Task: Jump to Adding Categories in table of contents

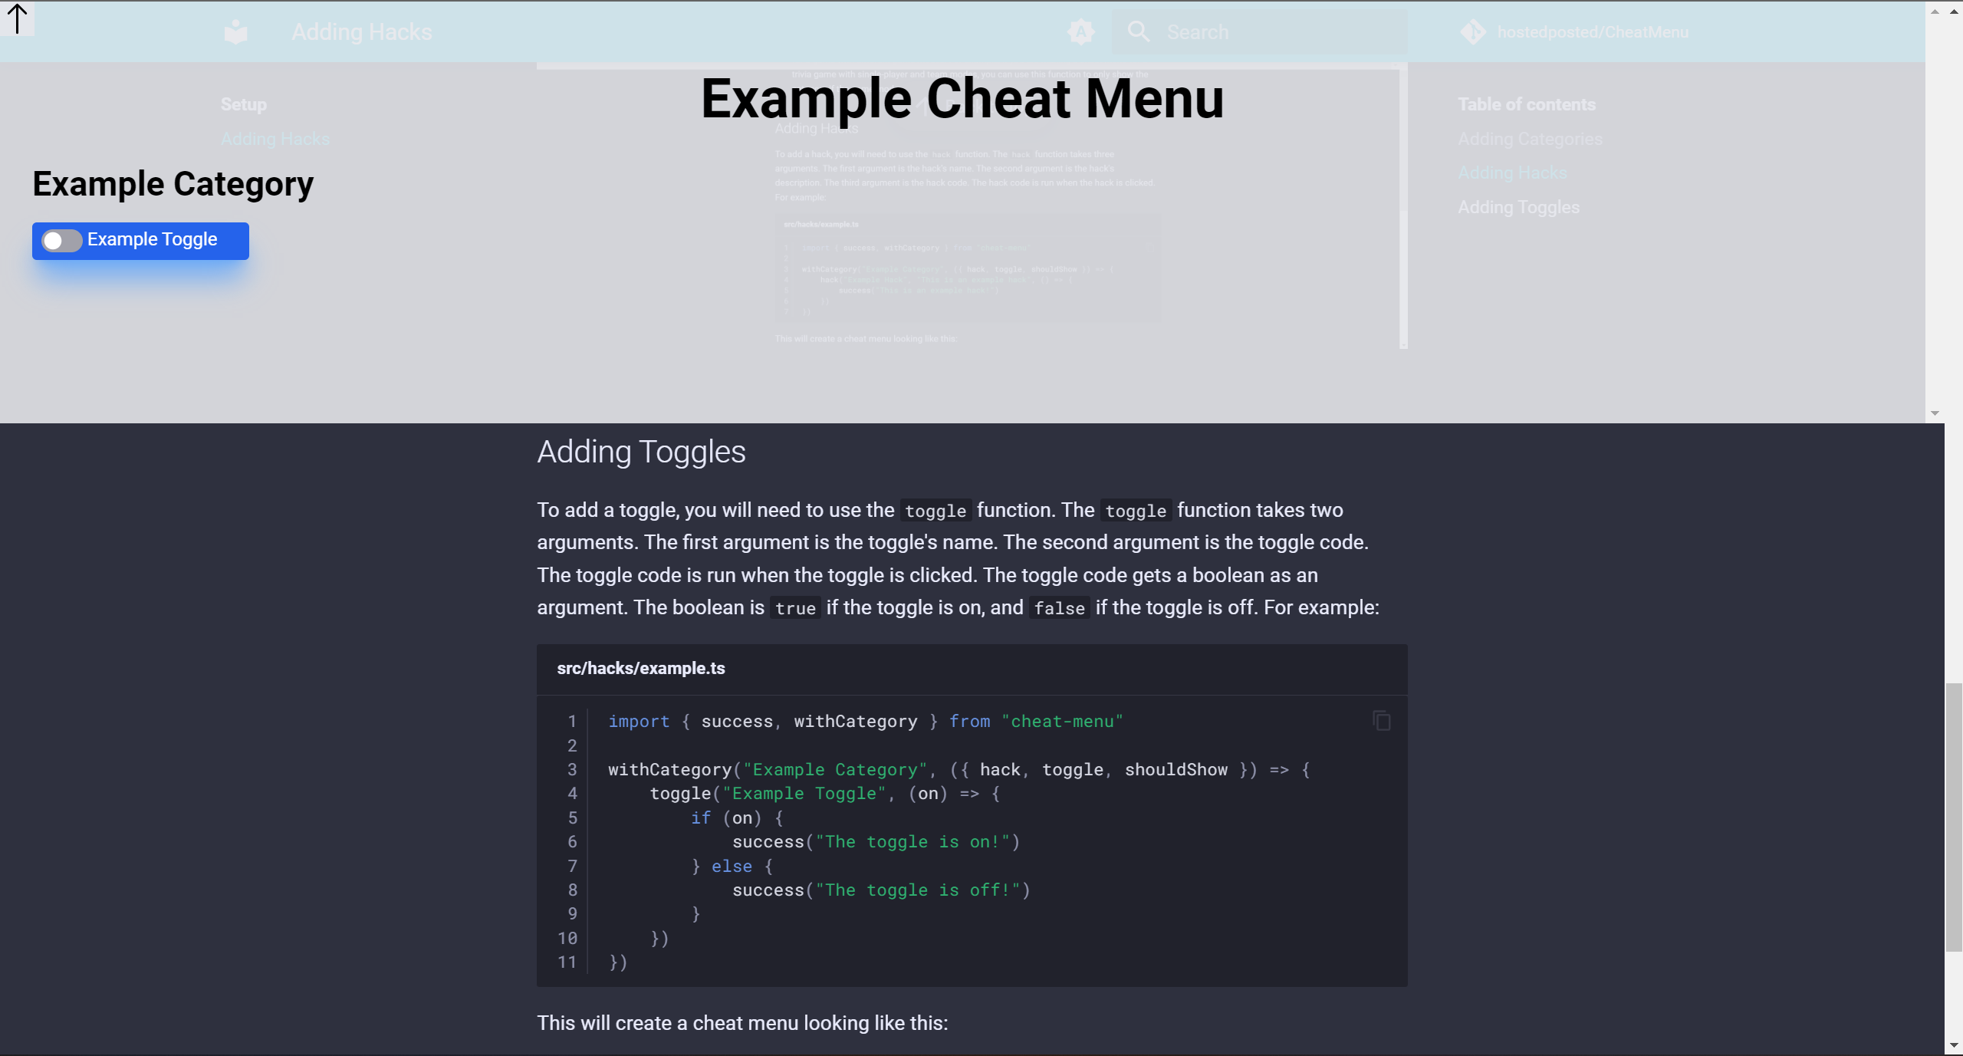Action: click(x=1530, y=139)
